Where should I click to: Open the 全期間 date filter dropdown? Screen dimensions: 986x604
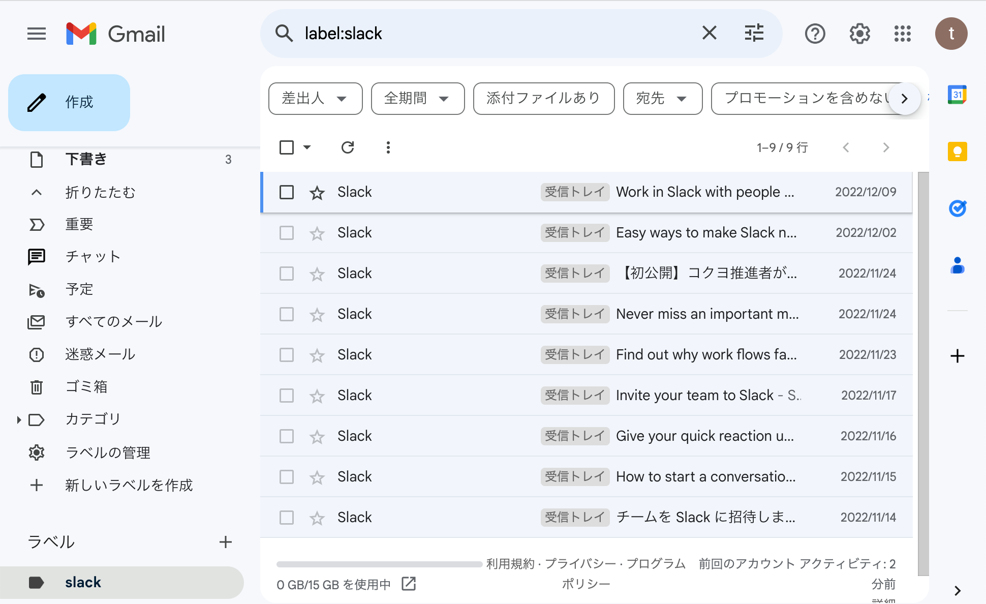418,99
